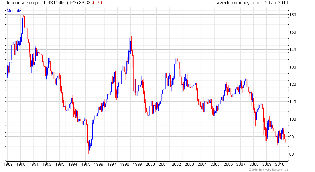Click the 110 y-axis label
Viewport: 315px width, 172px height.
coord(292,102)
